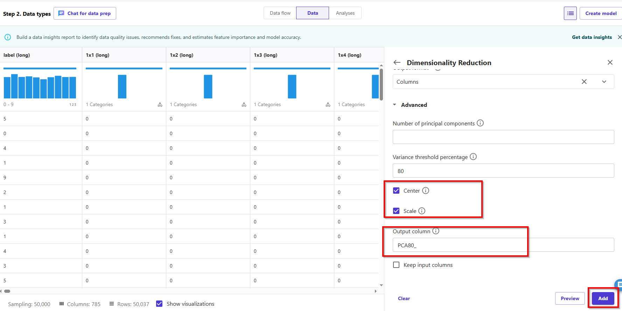Click the info icon beside Output column
The height and width of the screenshot is (311, 622).
(x=436, y=231)
